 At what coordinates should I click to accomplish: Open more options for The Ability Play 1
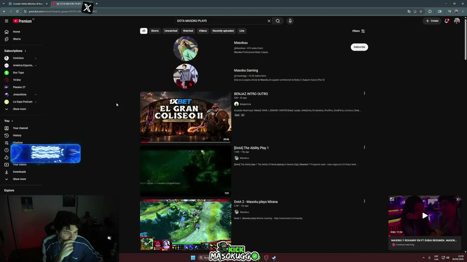[364, 147]
